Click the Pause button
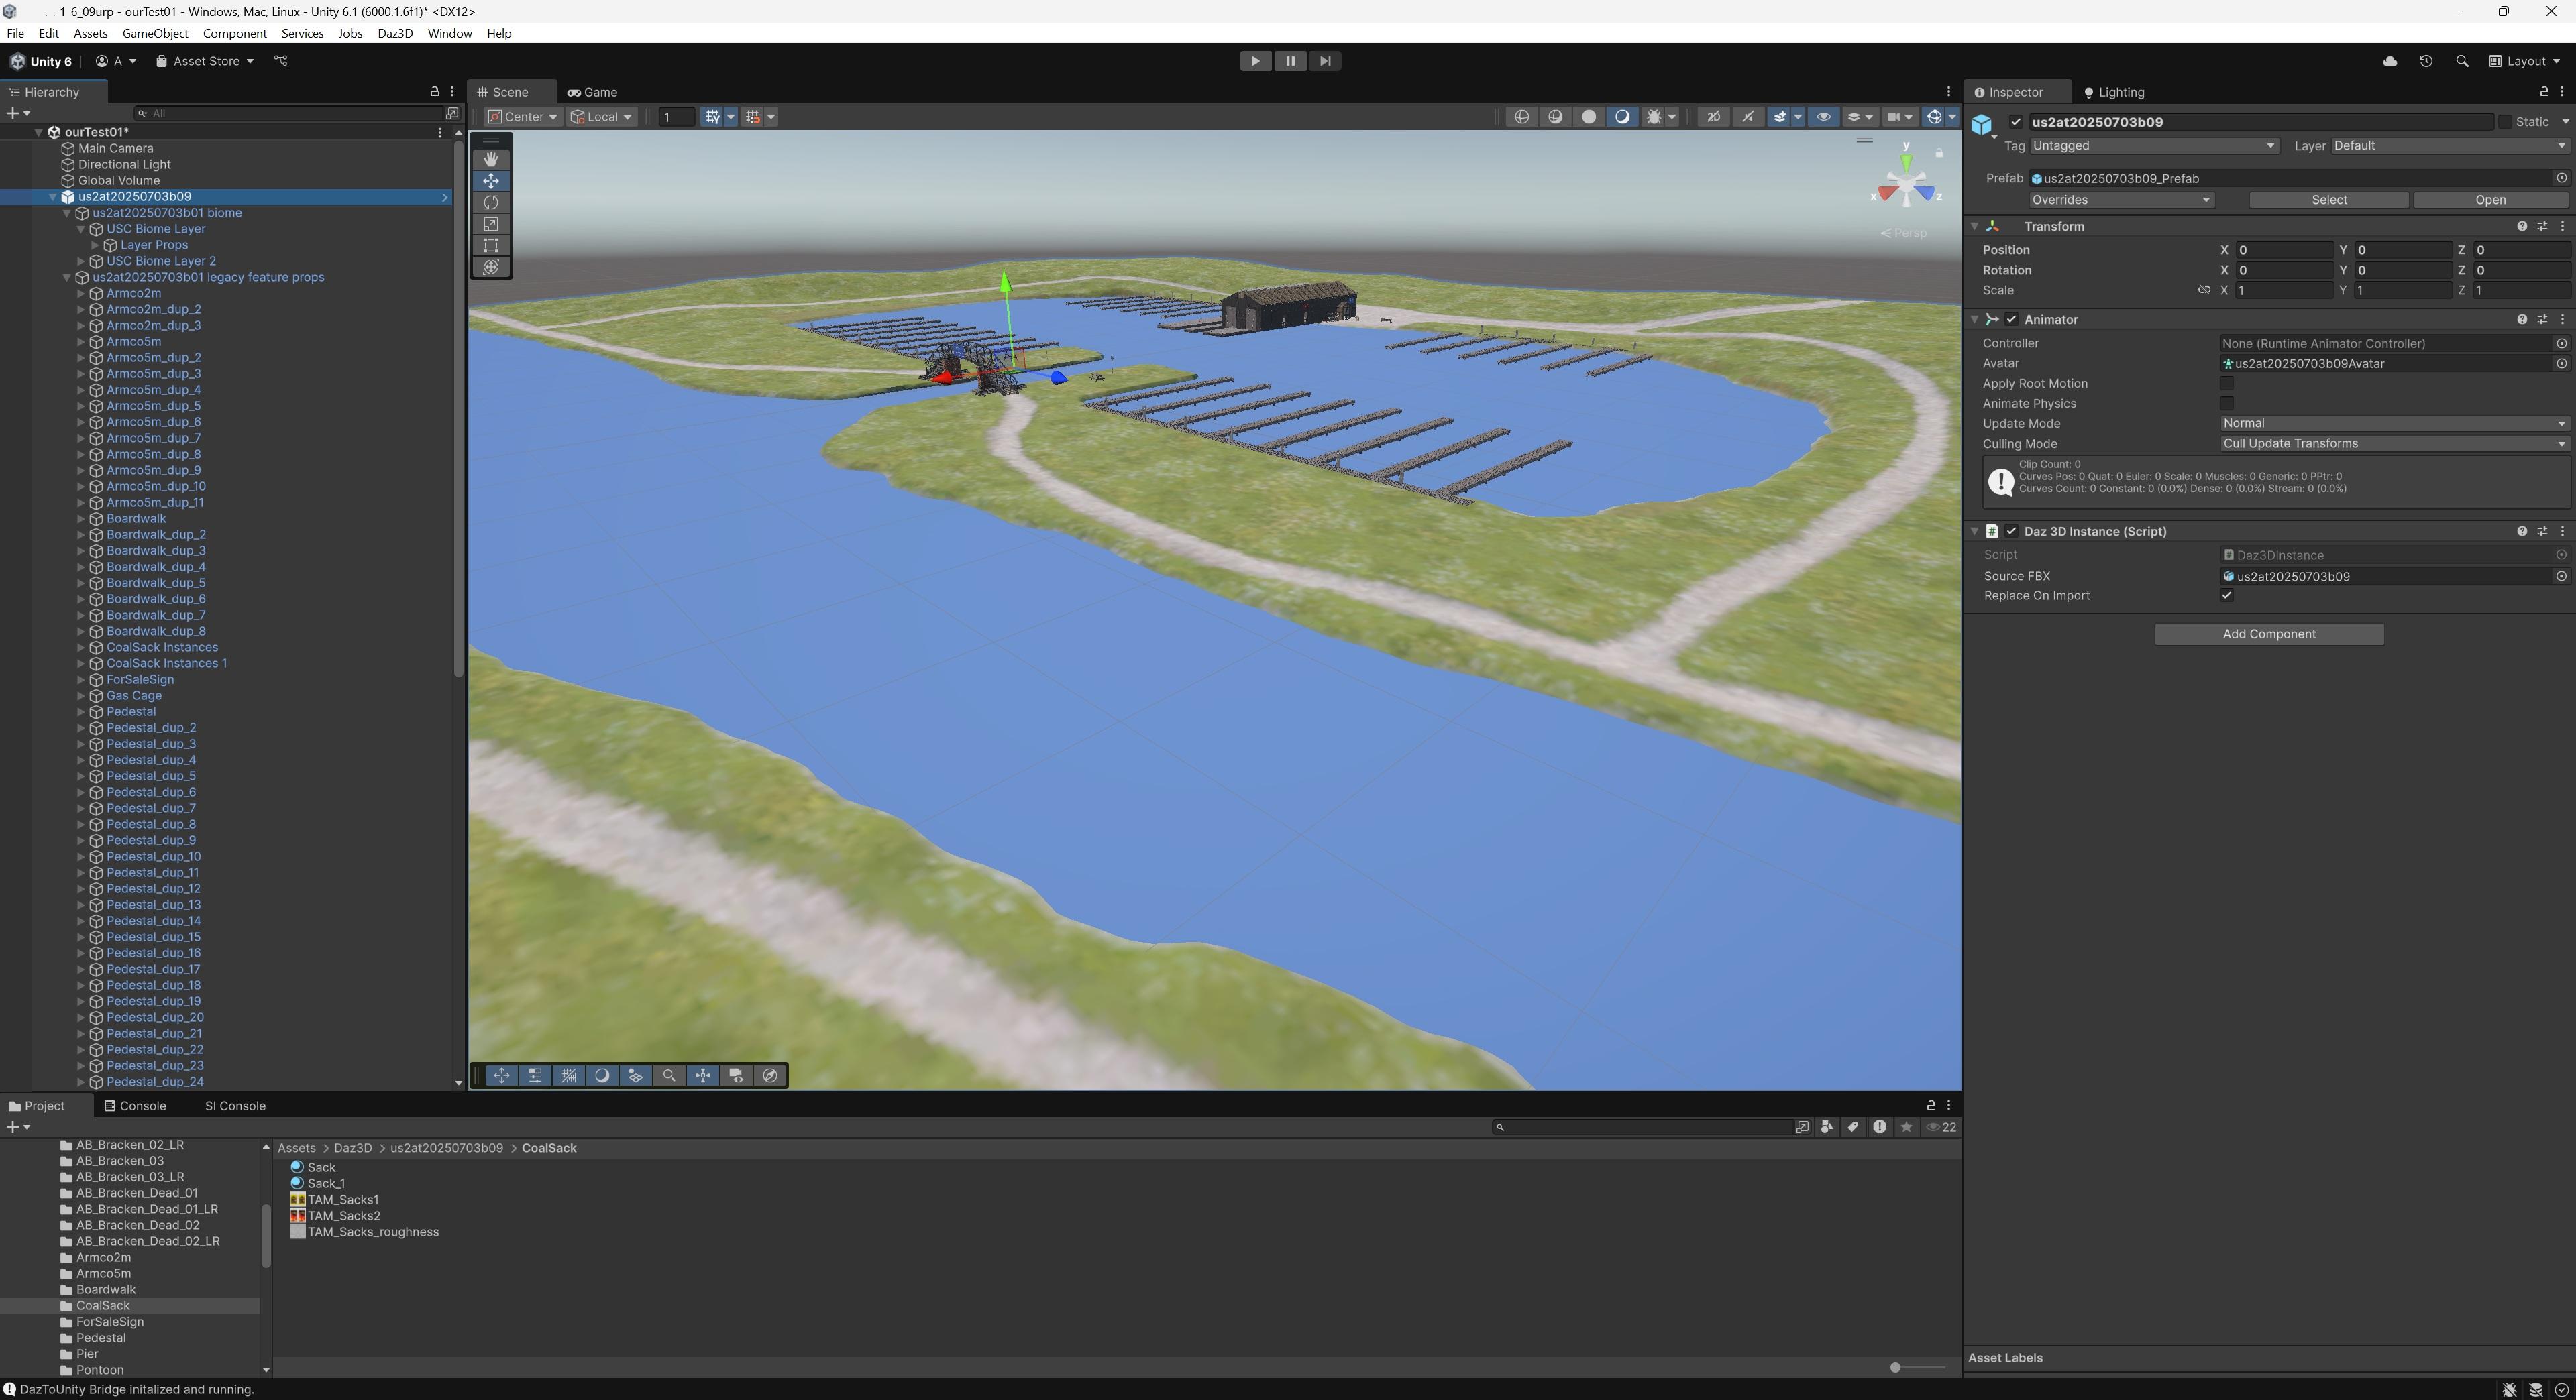 pyautogui.click(x=1289, y=61)
